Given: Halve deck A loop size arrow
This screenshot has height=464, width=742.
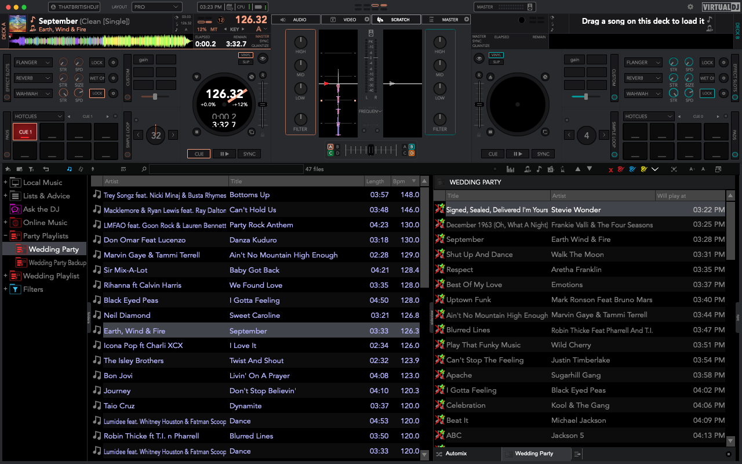Looking at the screenshot, I should pos(138,135).
